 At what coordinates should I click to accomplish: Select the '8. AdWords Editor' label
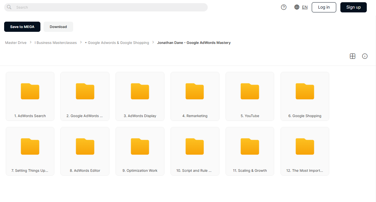click(85, 171)
